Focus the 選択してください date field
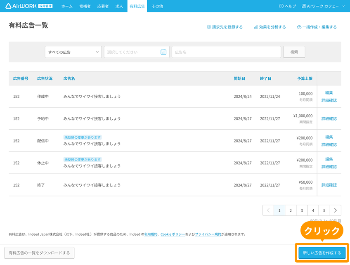Viewport: 350px width, 265px height. (137, 52)
